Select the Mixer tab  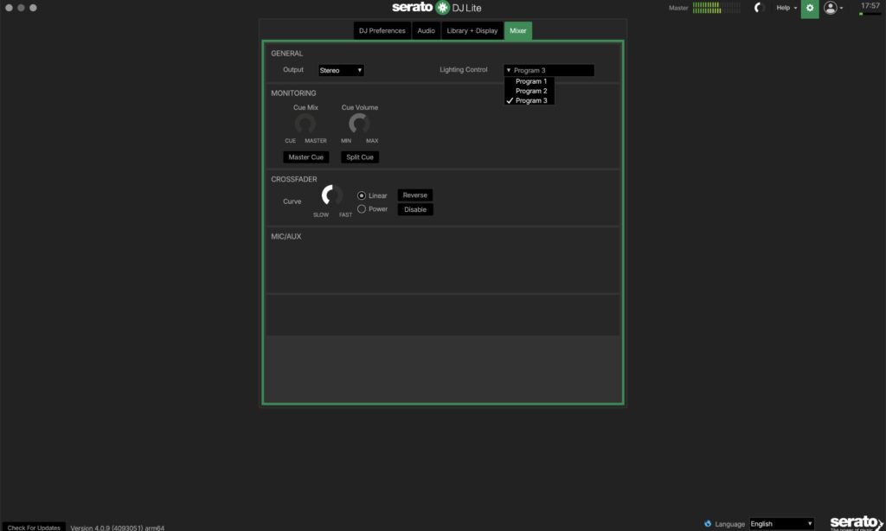pyautogui.click(x=517, y=30)
